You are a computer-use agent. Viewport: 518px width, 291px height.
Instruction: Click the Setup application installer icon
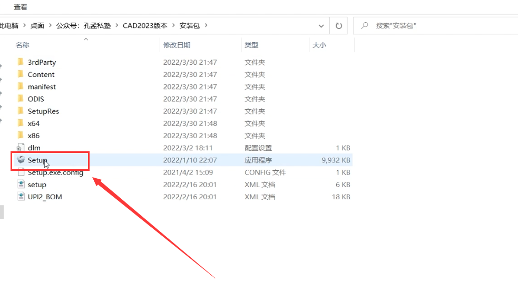coord(21,160)
